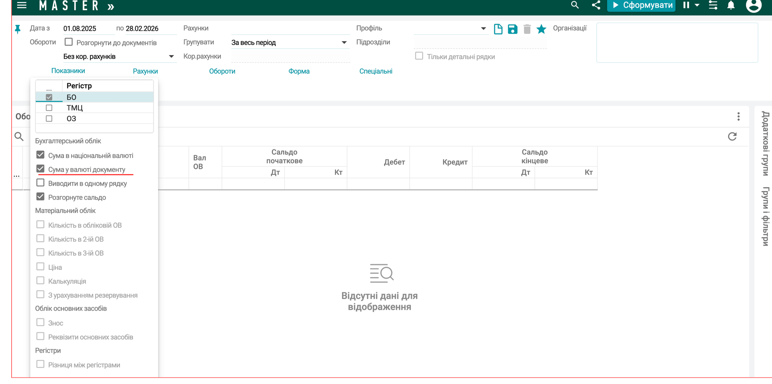Click the delete profile trash icon
The image size is (772, 384).
coord(527,29)
